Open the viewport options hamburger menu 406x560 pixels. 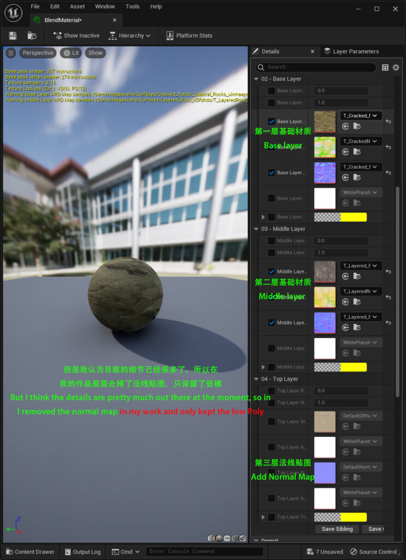coord(11,53)
